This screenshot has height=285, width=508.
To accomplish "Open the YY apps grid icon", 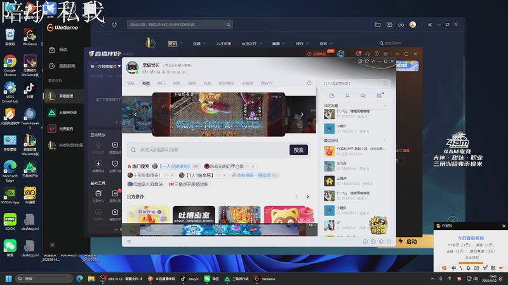I will (378, 96).
